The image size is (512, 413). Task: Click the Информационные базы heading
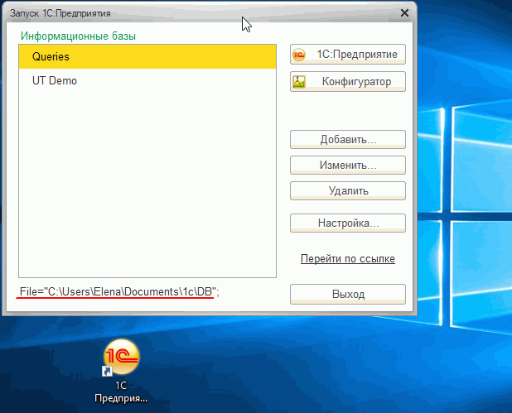coord(78,36)
